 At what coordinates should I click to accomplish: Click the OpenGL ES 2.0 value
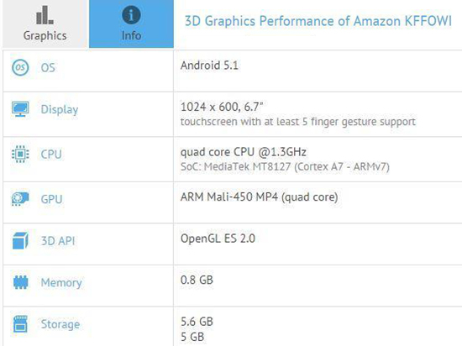coord(218,239)
